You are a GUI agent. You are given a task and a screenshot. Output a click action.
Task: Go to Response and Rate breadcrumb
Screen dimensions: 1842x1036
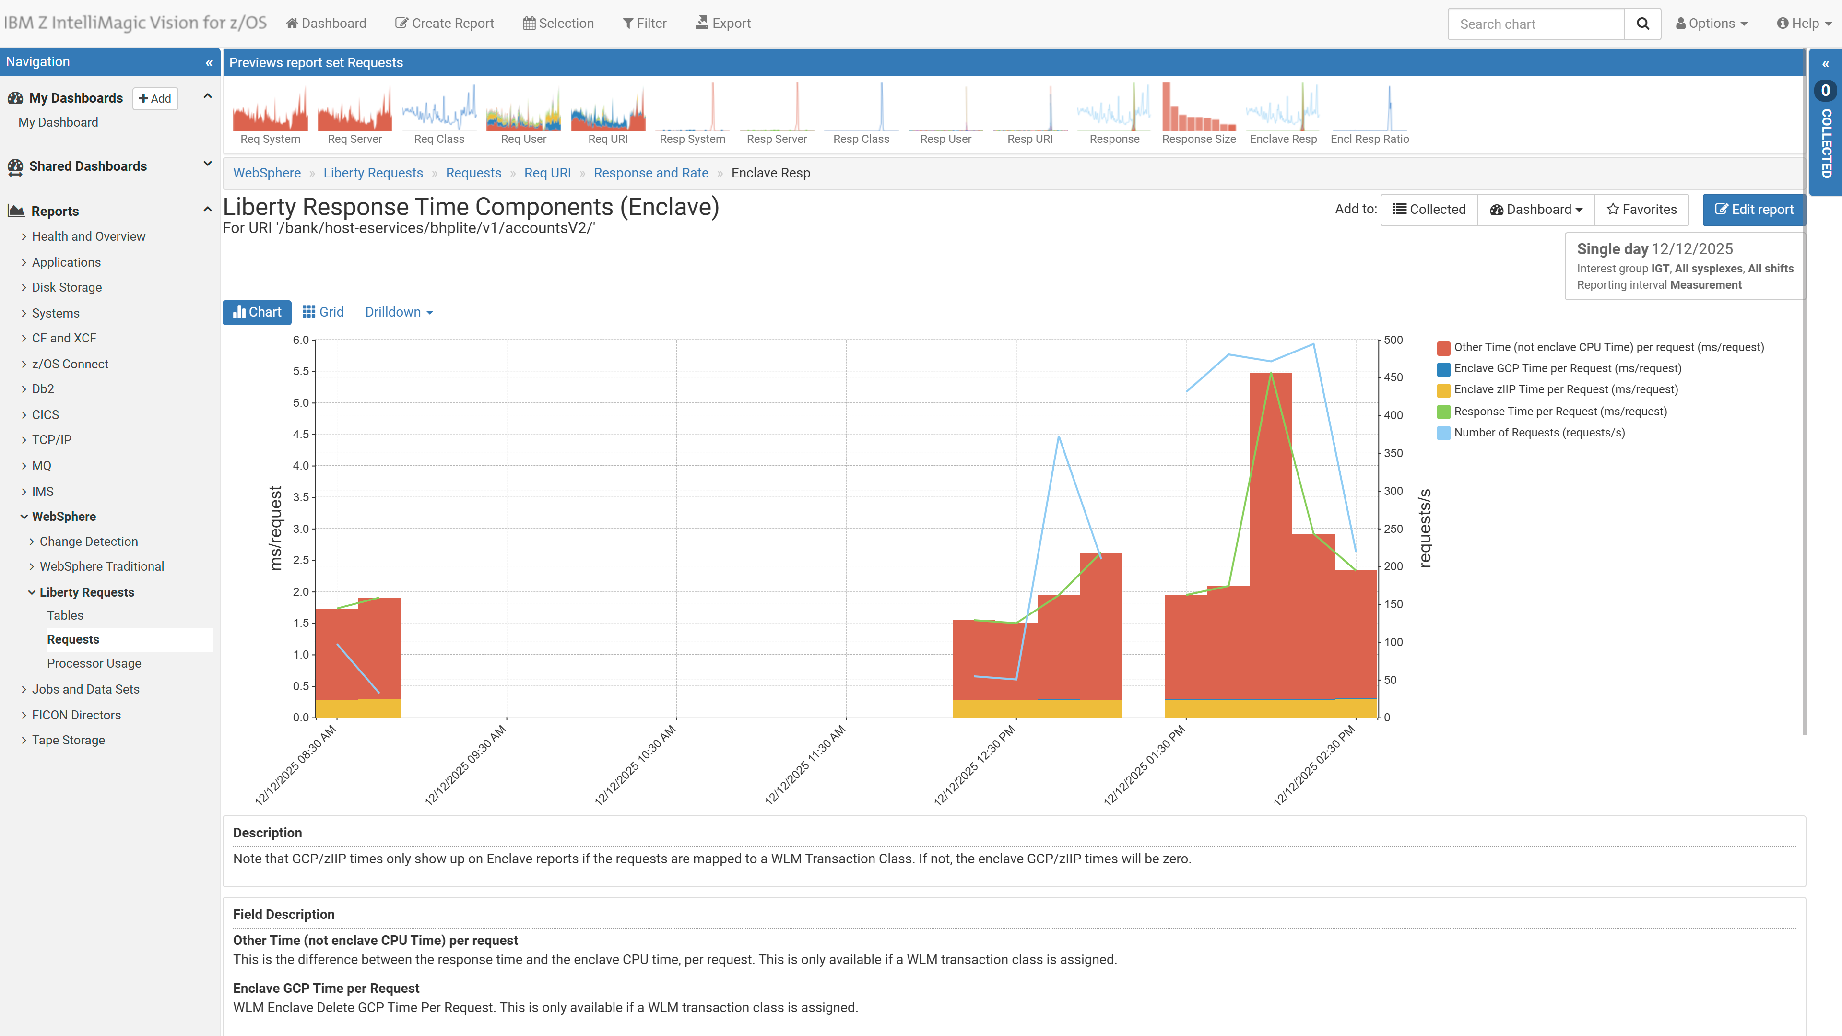651,172
